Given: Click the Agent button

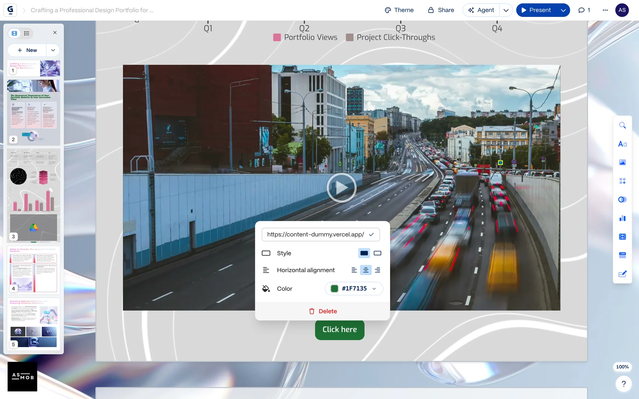Looking at the screenshot, I should coord(481,10).
